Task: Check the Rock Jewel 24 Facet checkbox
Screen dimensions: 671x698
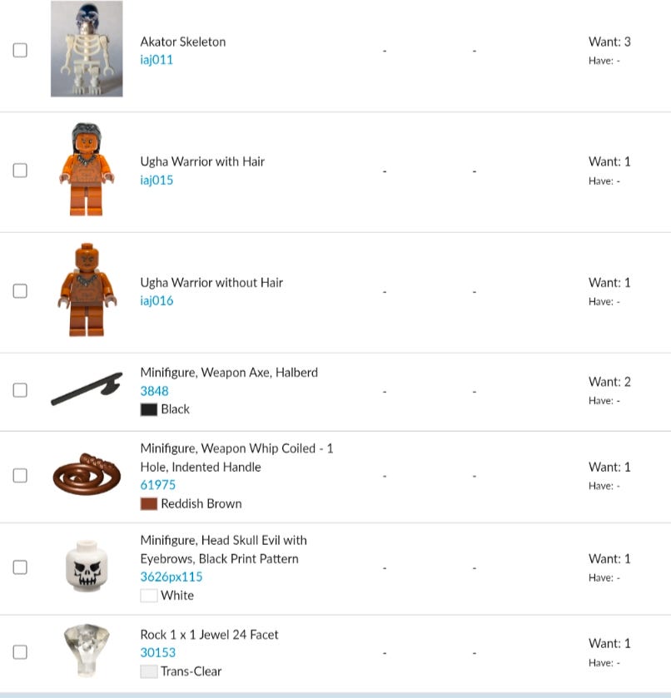Action: [20, 652]
